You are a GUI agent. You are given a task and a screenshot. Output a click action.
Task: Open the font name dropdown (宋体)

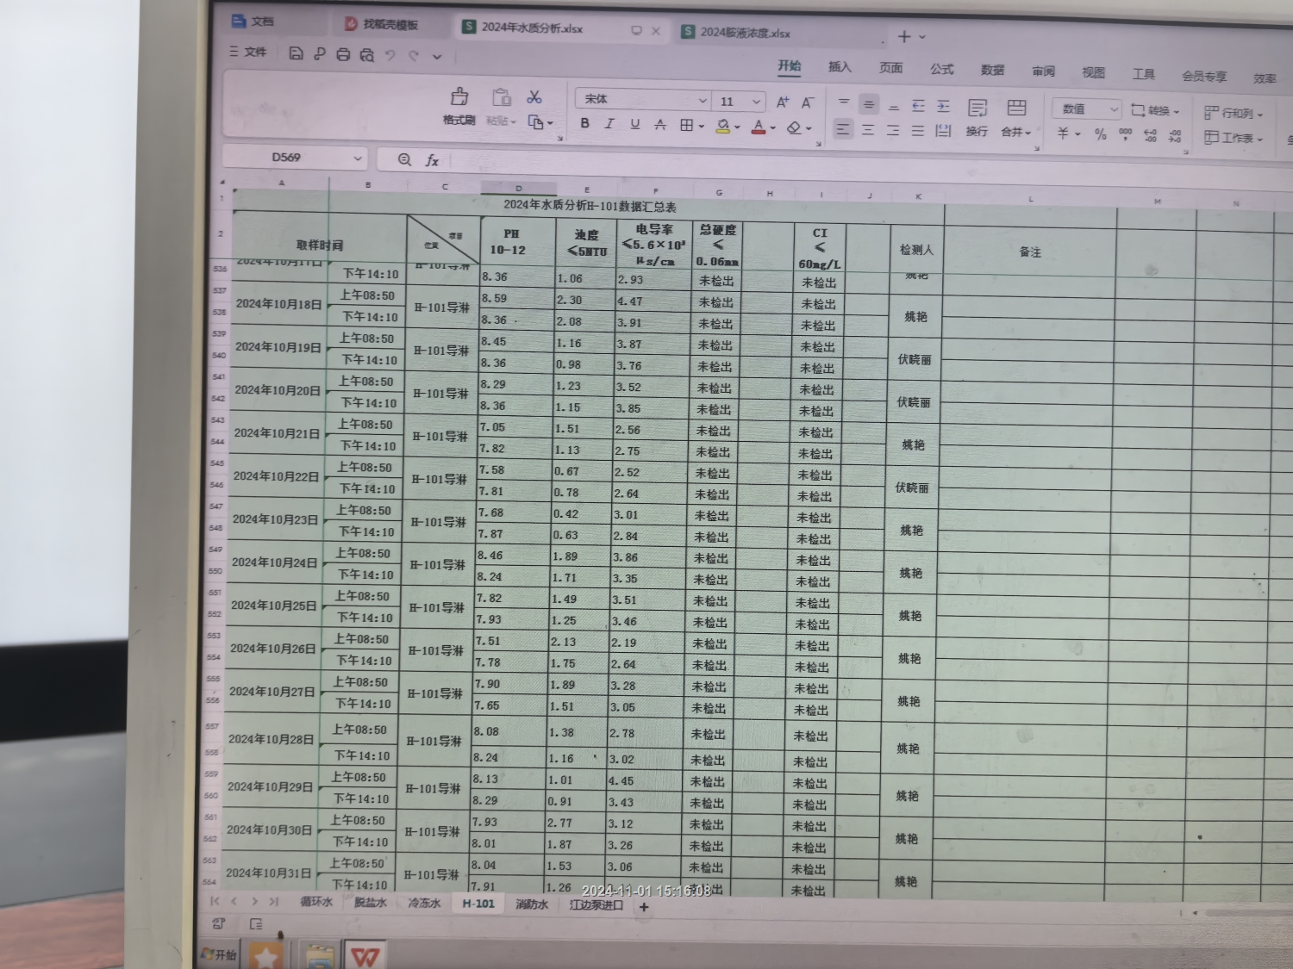click(703, 101)
